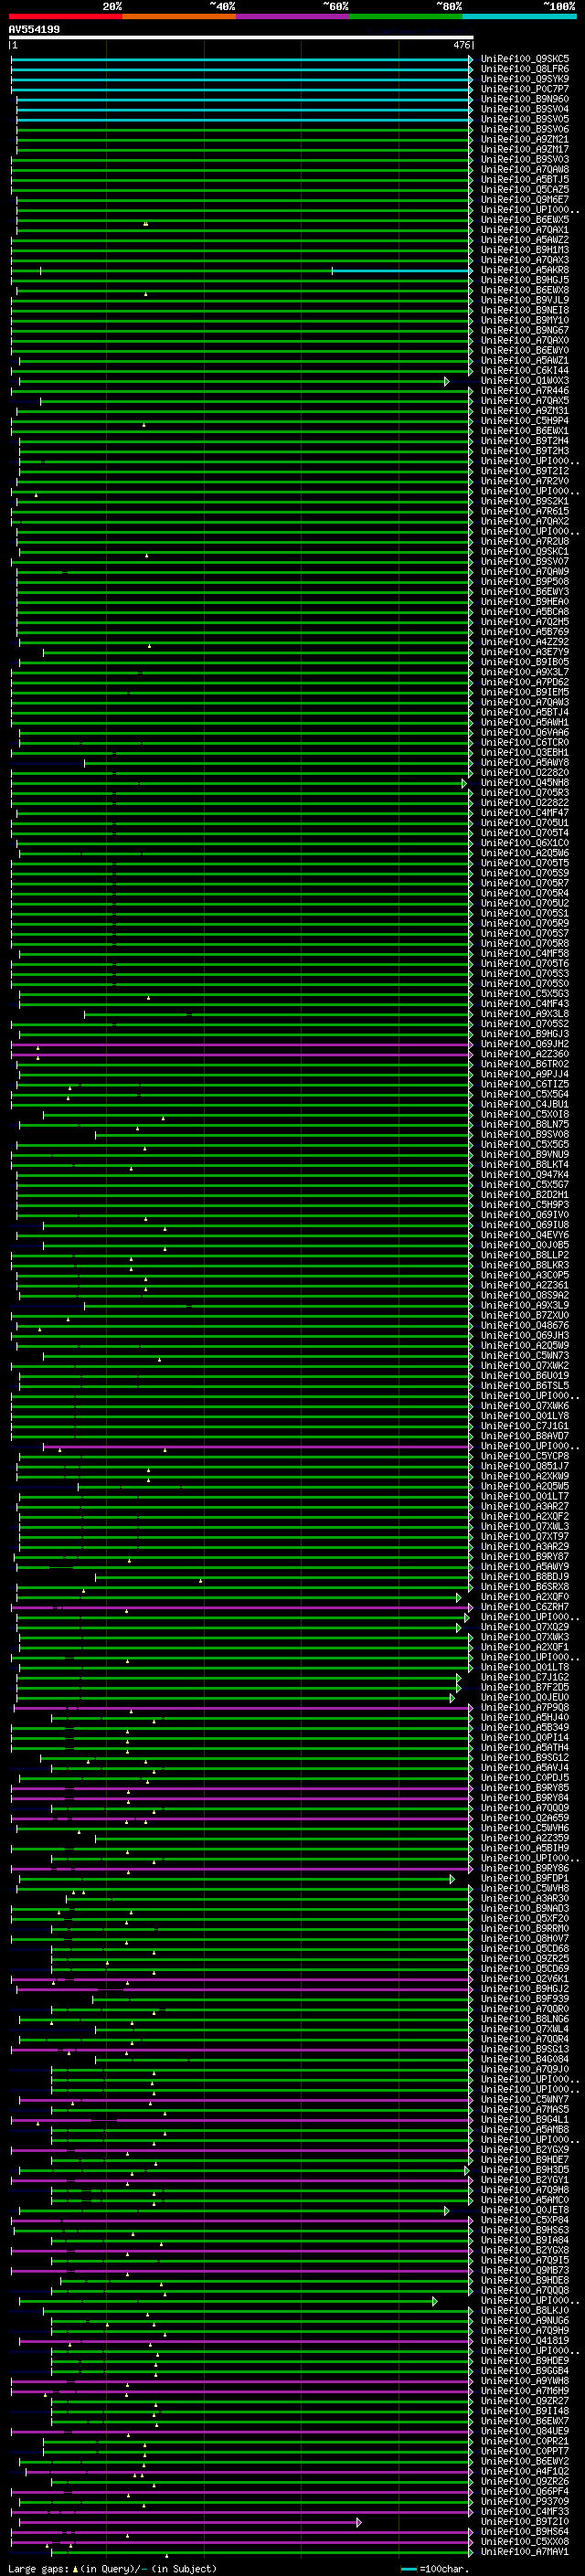The height and width of the screenshot is (2576, 585).
Task: Click UniRef100_A5AKR8 label
Action: (525, 270)
